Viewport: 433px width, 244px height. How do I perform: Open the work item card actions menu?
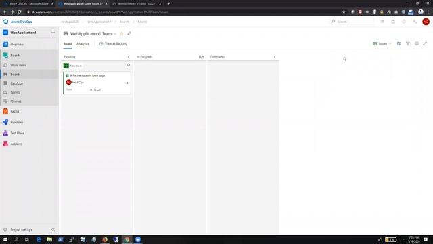[x=127, y=83]
